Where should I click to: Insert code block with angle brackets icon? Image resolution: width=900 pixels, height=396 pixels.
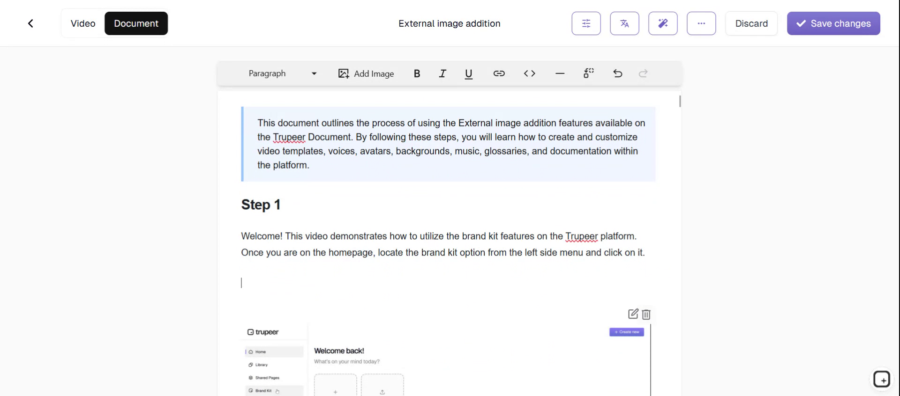[x=529, y=73]
